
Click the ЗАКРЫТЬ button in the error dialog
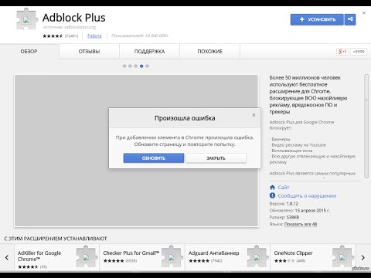tap(216, 158)
